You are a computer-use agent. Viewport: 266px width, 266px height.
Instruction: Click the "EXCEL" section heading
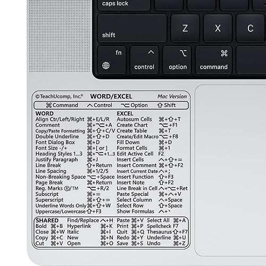point(125,113)
